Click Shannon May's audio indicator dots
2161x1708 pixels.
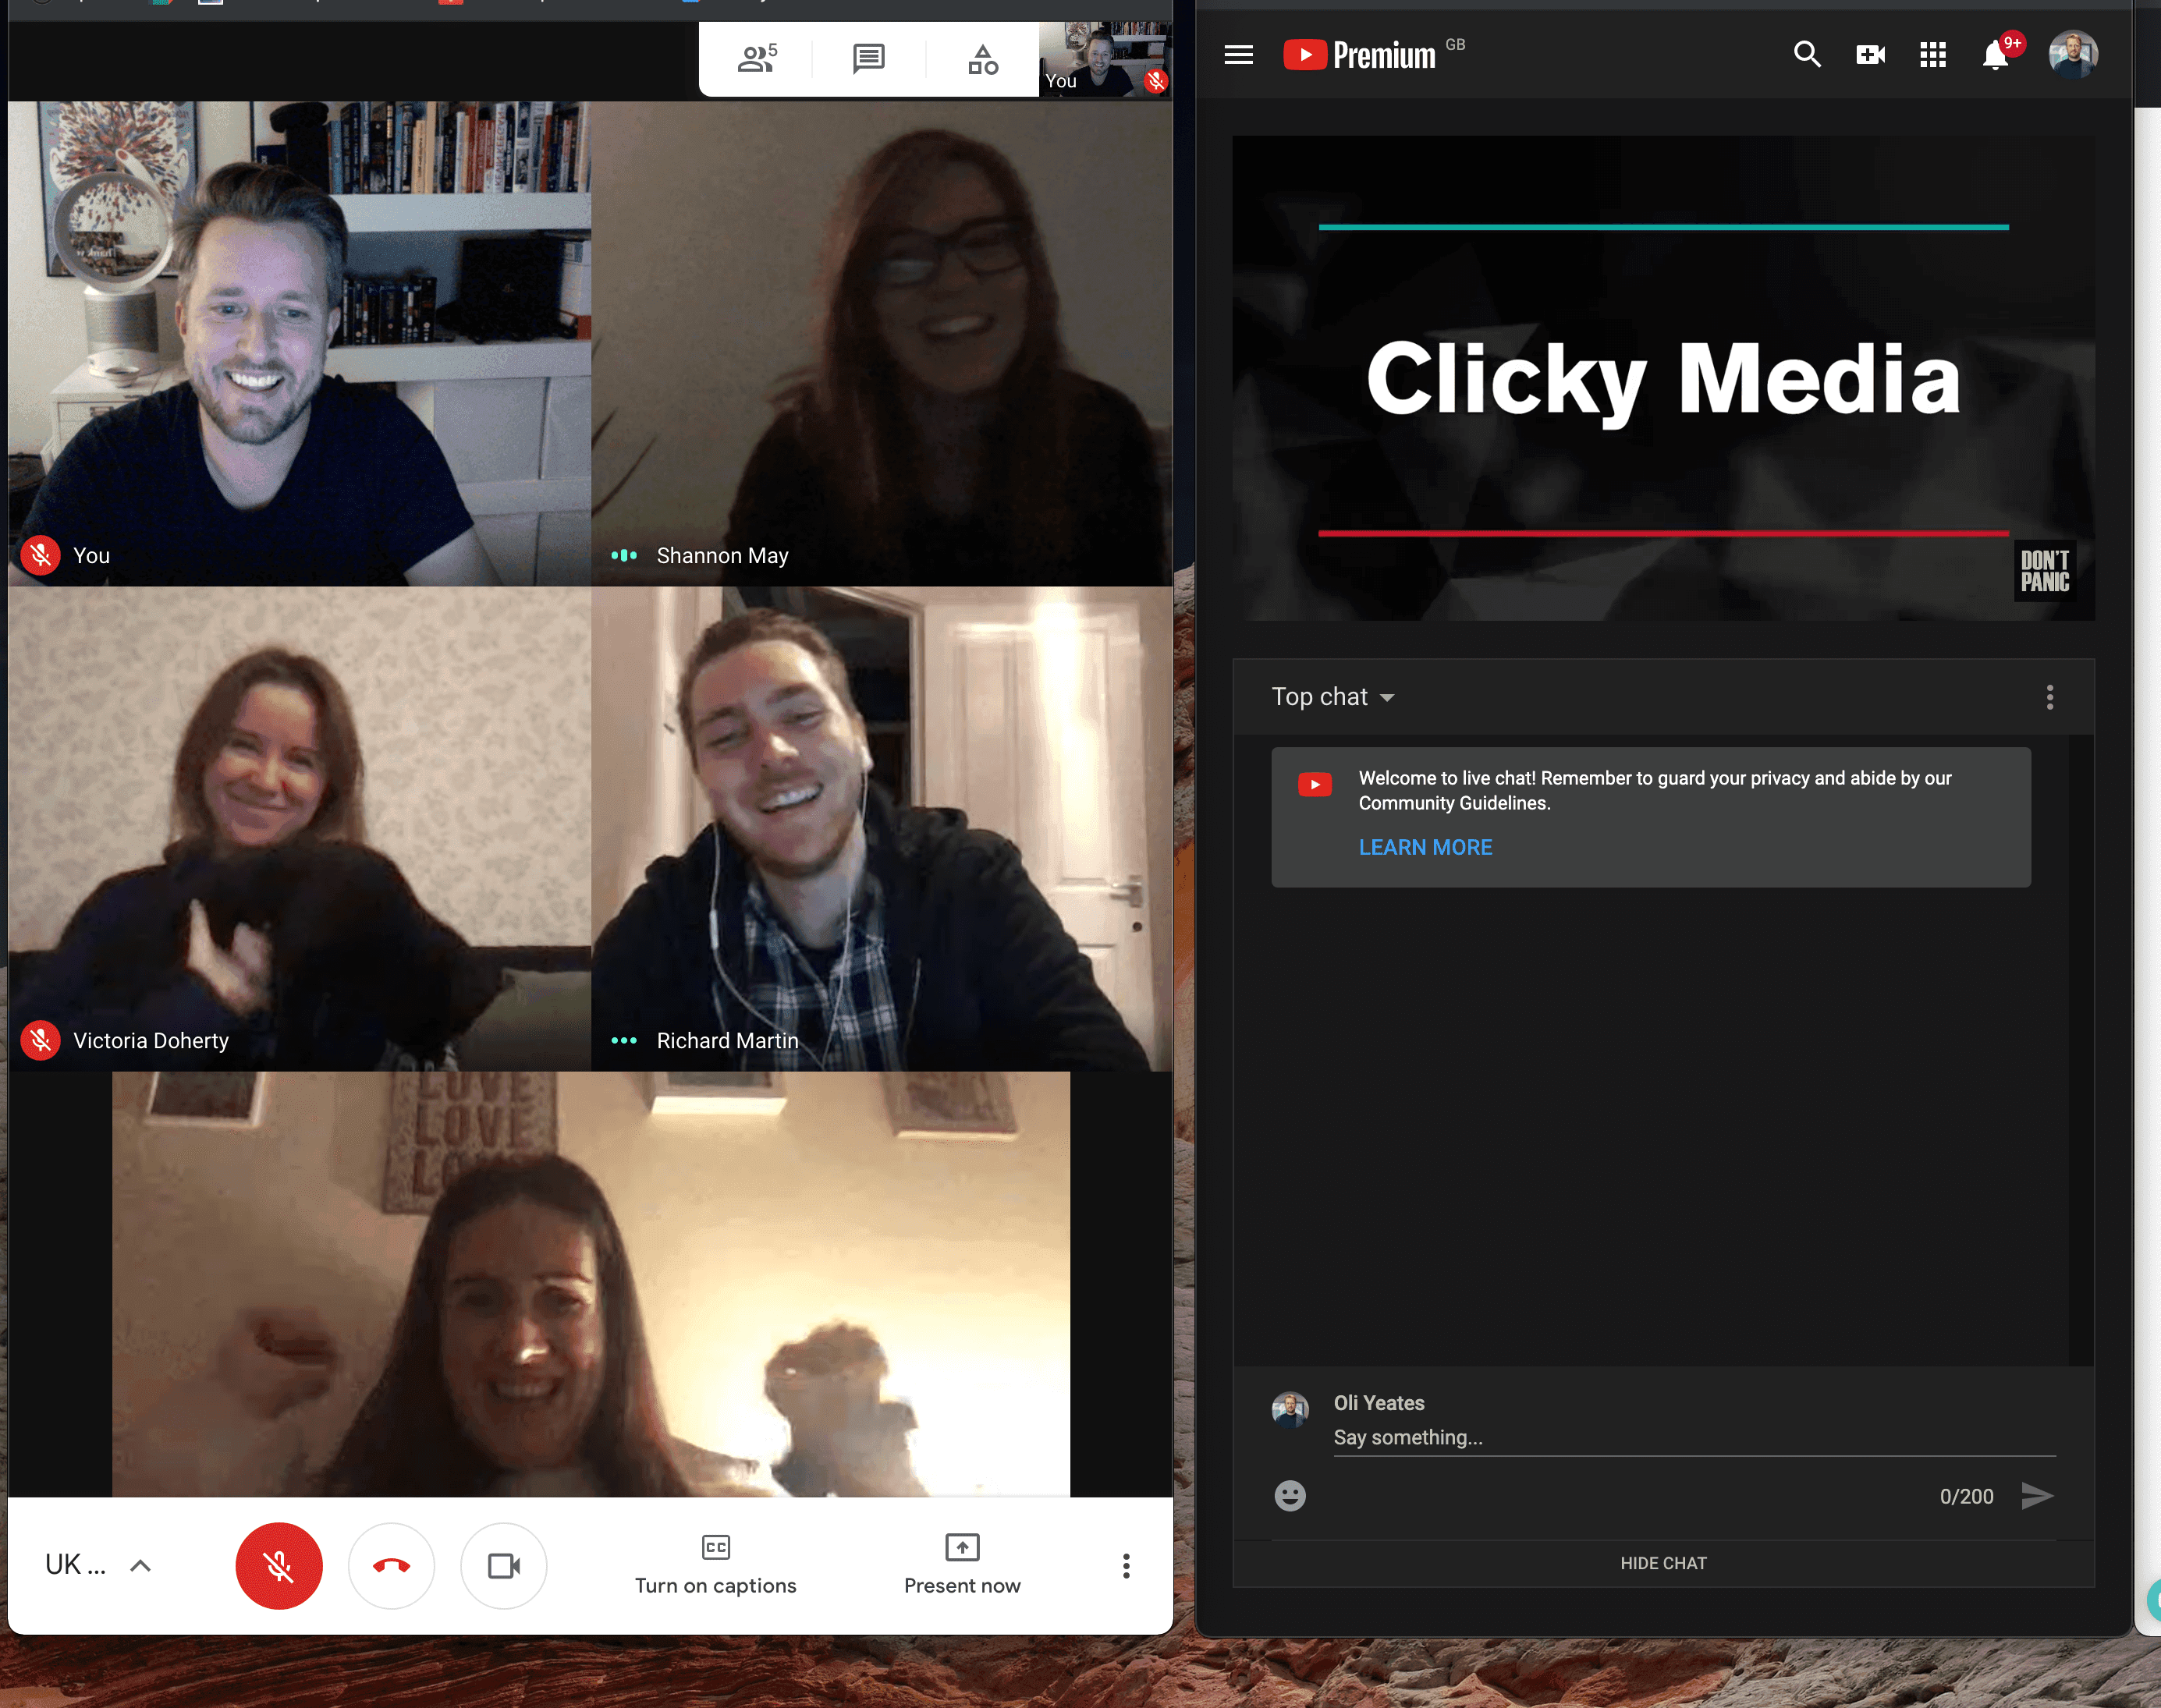623,555
